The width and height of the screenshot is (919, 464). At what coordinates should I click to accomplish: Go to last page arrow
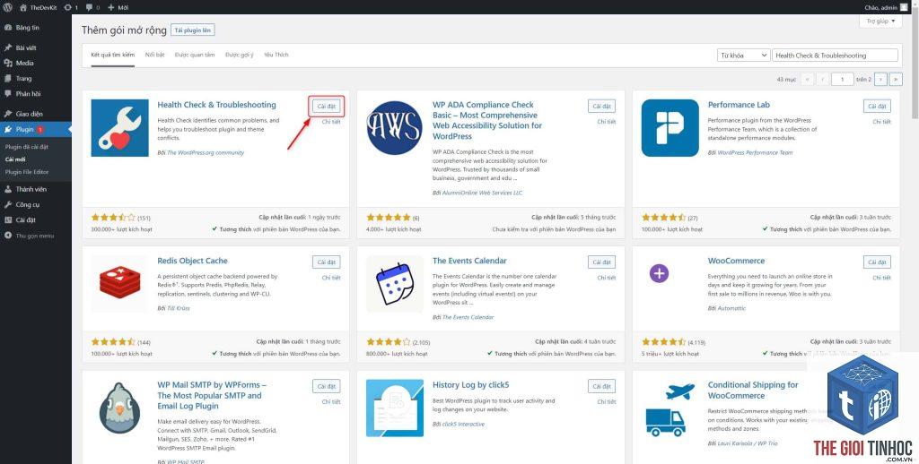(x=896, y=79)
